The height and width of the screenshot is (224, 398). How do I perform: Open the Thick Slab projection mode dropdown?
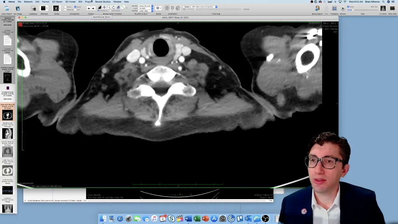204,7
